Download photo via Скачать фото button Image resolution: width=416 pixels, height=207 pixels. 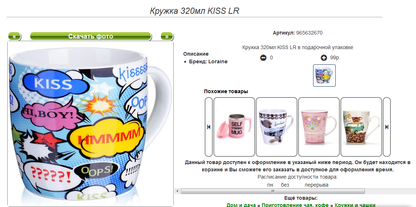91,36
